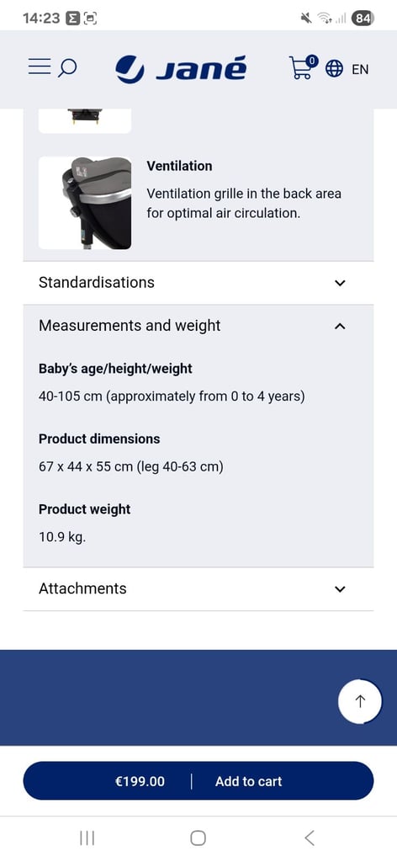The height and width of the screenshot is (862, 397).
Task: Tap the Android recent apps button
Action: tap(87, 838)
